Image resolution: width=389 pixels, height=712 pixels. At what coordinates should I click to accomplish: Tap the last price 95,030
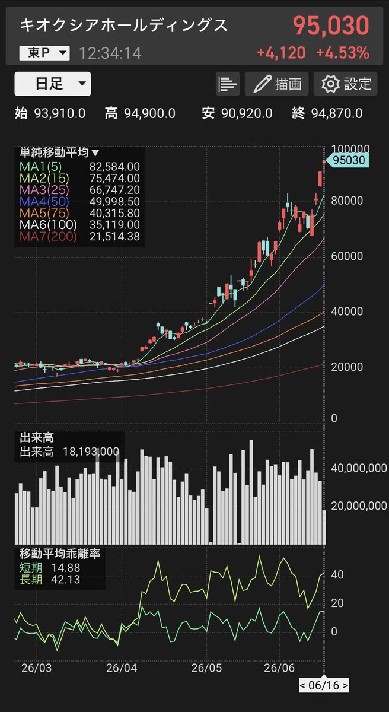coord(331,26)
